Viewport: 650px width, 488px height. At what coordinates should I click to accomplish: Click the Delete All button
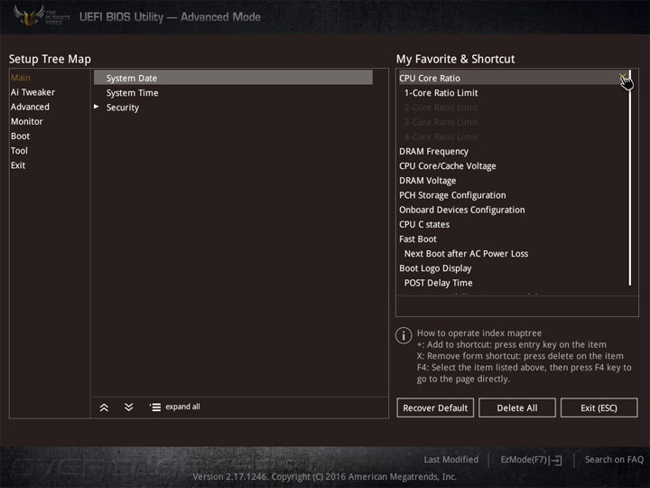(517, 408)
